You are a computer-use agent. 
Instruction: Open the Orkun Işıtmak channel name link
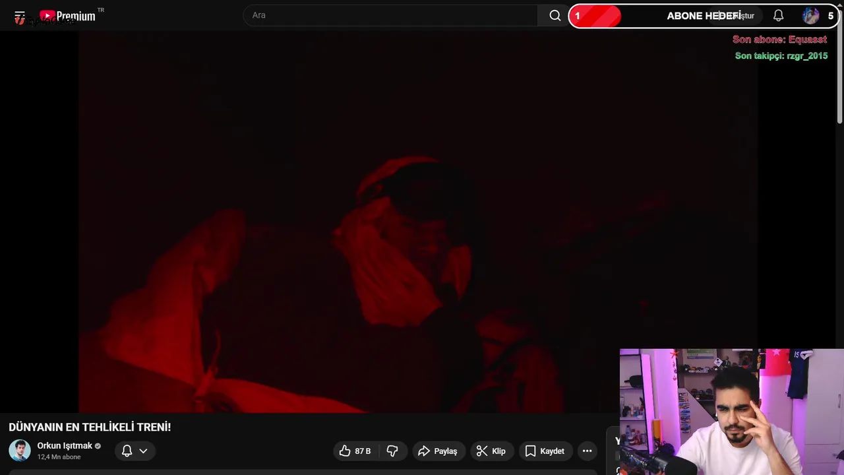pyautogui.click(x=65, y=446)
